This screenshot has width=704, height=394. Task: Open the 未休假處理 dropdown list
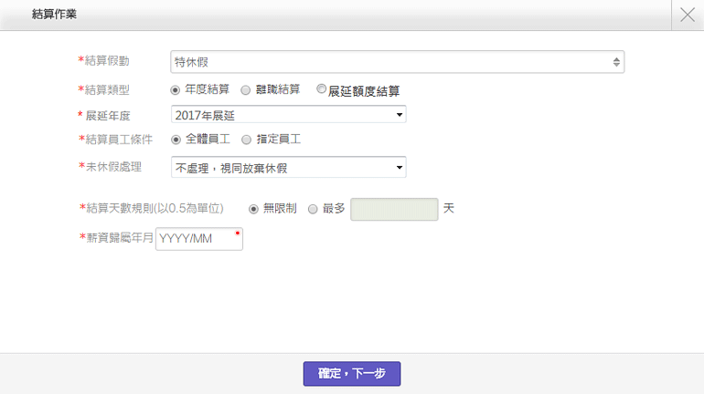(x=288, y=168)
